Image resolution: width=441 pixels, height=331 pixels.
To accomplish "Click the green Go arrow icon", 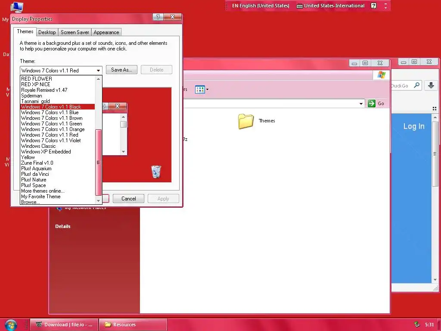I will 372,103.
